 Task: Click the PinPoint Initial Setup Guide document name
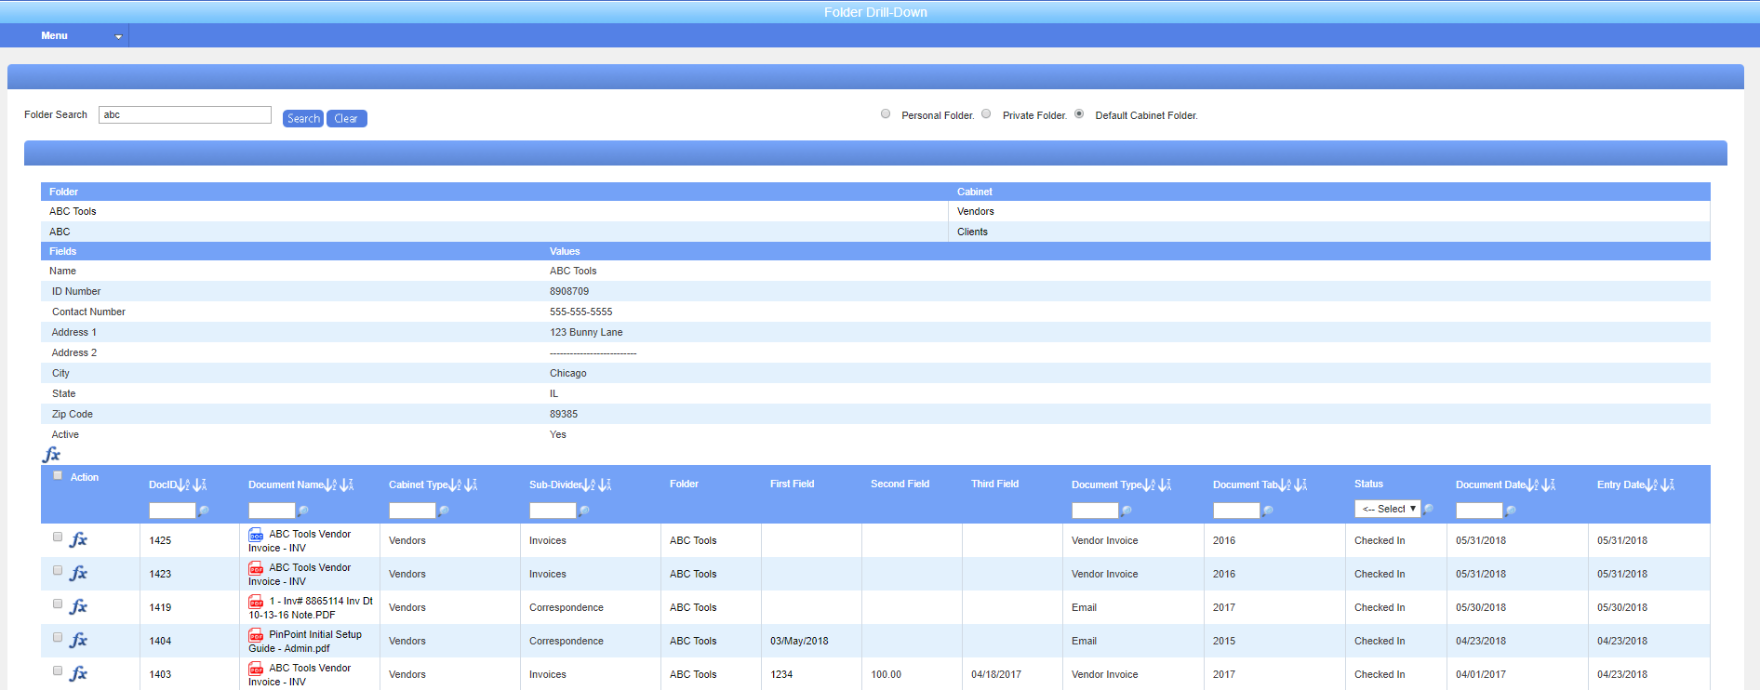point(305,642)
